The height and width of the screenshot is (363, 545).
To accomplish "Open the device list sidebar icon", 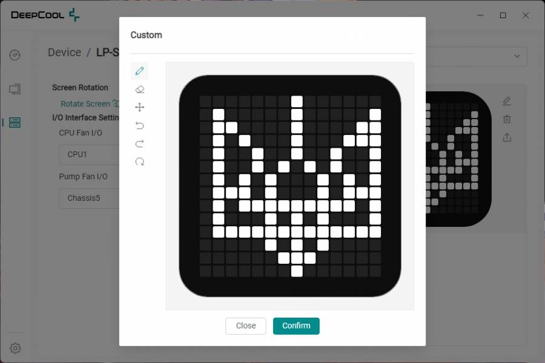I will (x=15, y=123).
